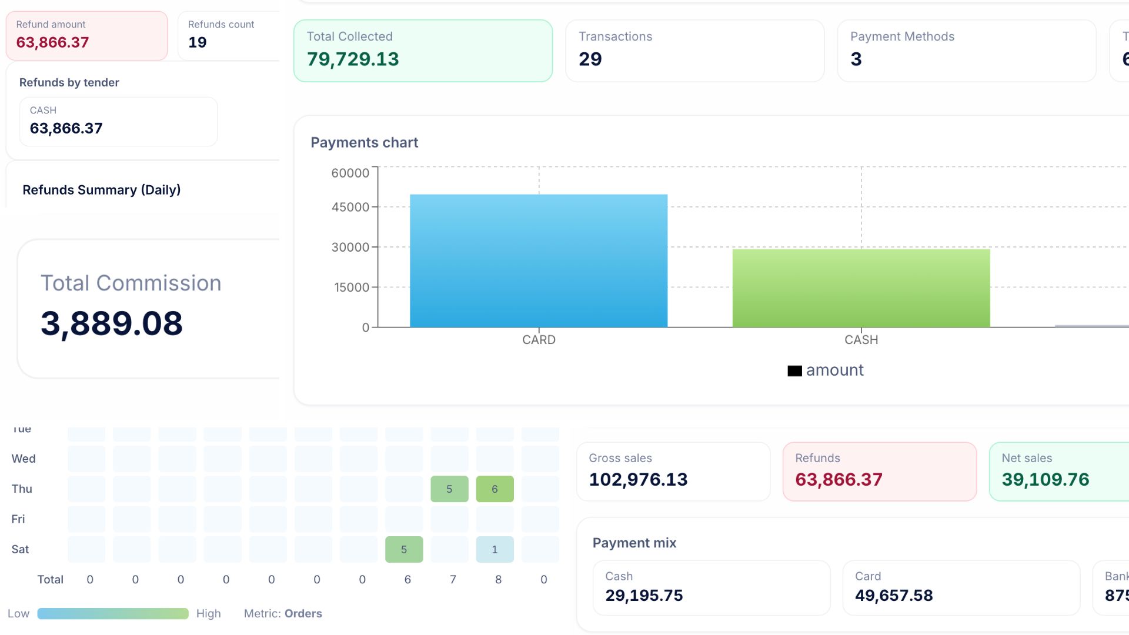Select the Card payment mix card
Screen dimensions: 1129x635
tap(961, 587)
